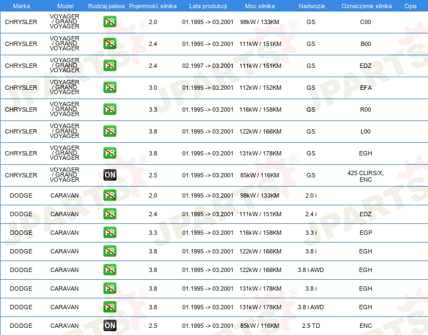The width and height of the screenshot is (428, 335).
Task: Select engine code ENC in Dodge 2.5 TD row
Action: 366,326
